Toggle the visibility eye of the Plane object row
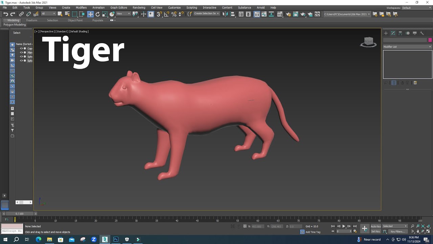 (x=21, y=53)
